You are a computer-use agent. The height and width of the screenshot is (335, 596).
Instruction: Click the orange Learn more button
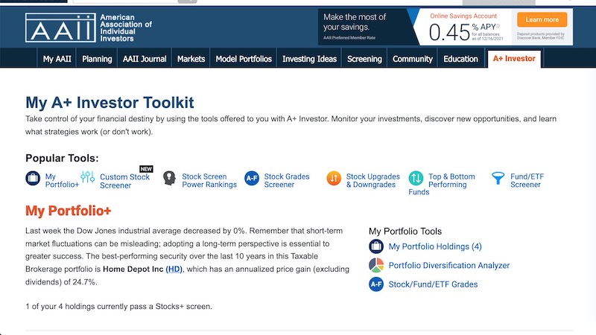[x=542, y=20]
